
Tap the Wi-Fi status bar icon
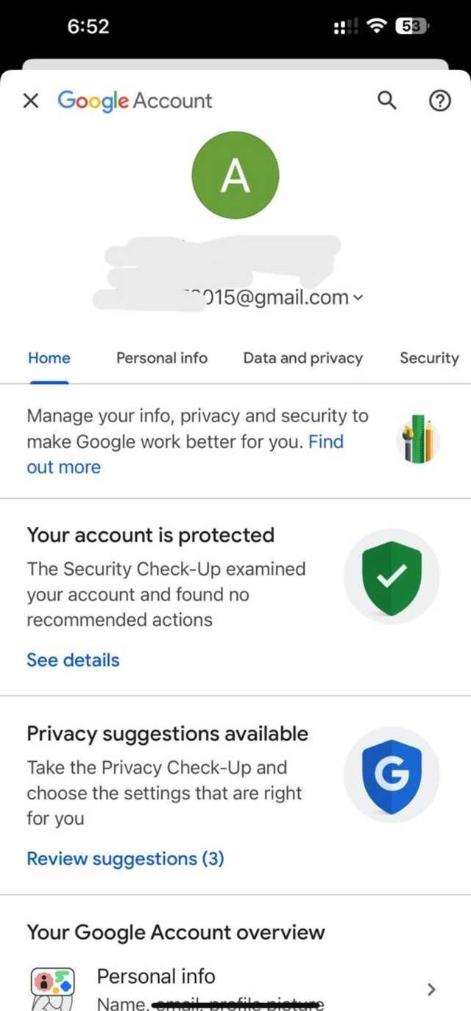pos(378,27)
